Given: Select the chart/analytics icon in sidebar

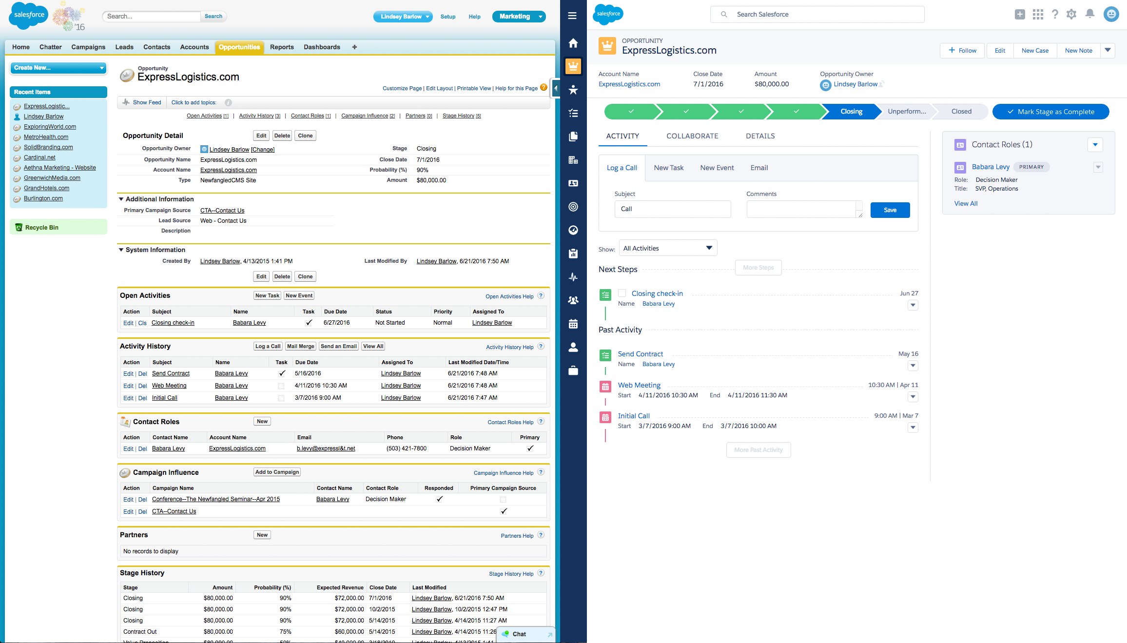Looking at the screenshot, I should tap(574, 254).
